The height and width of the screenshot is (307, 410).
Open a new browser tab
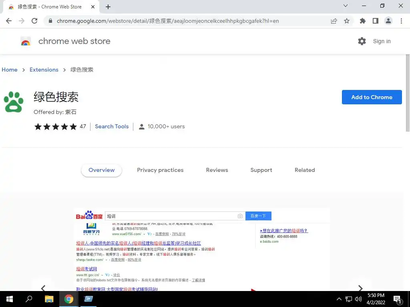(x=108, y=7)
